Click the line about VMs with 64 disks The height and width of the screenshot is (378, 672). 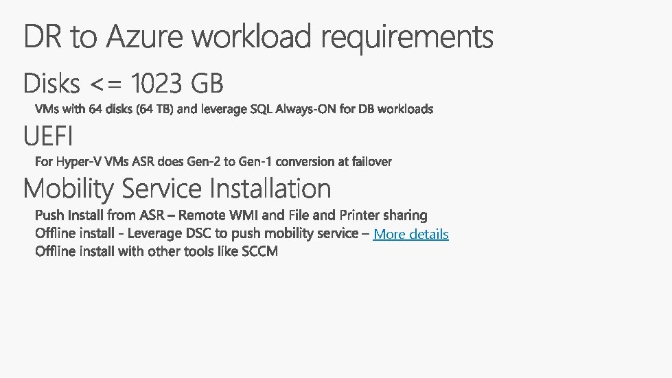pyautogui.click(x=234, y=109)
